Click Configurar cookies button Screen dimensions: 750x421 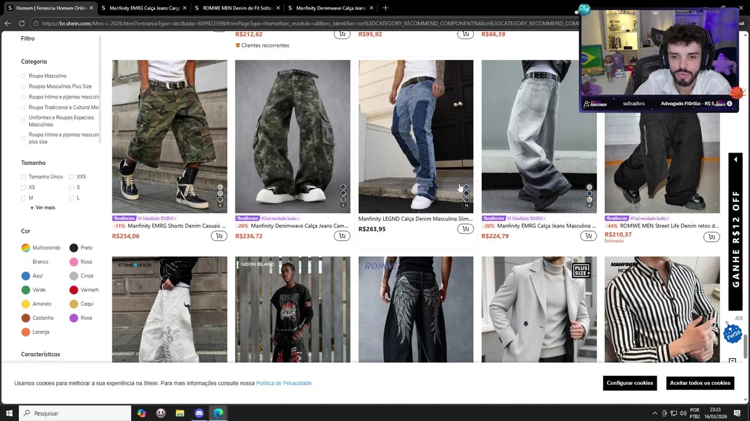click(x=630, y=383)
